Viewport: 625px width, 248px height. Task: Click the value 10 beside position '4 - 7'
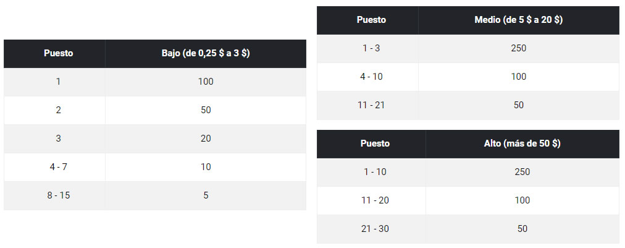(206, 167)
